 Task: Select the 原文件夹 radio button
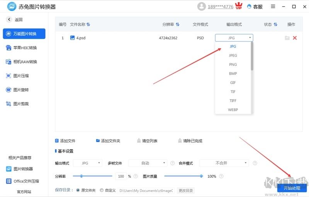tap(78, 190)
